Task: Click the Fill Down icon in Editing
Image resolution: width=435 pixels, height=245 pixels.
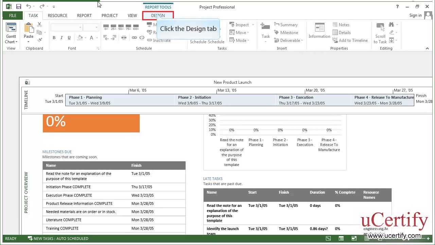Action: pos(391,40)
